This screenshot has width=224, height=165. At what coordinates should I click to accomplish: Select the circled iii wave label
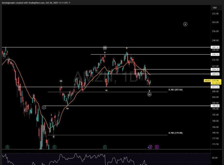coord(105,48)
